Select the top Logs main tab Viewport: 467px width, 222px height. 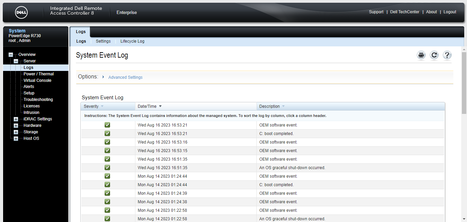click(81, 32)
